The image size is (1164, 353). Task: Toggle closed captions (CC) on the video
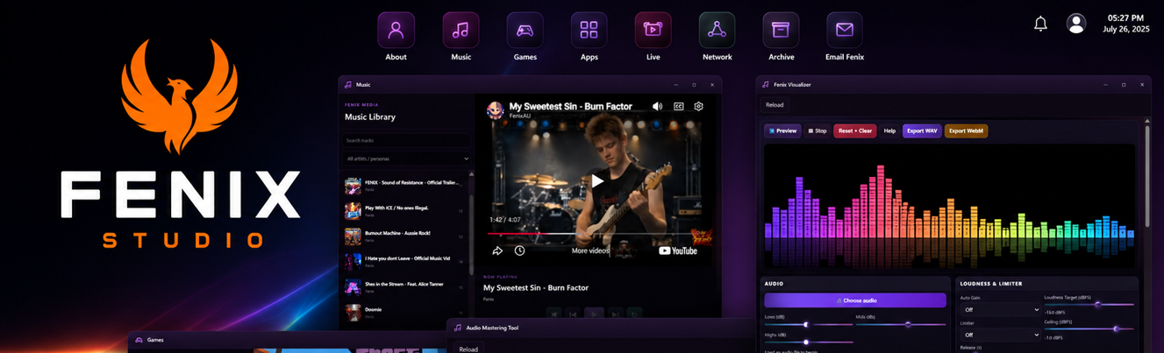click(x=678, y=106)
